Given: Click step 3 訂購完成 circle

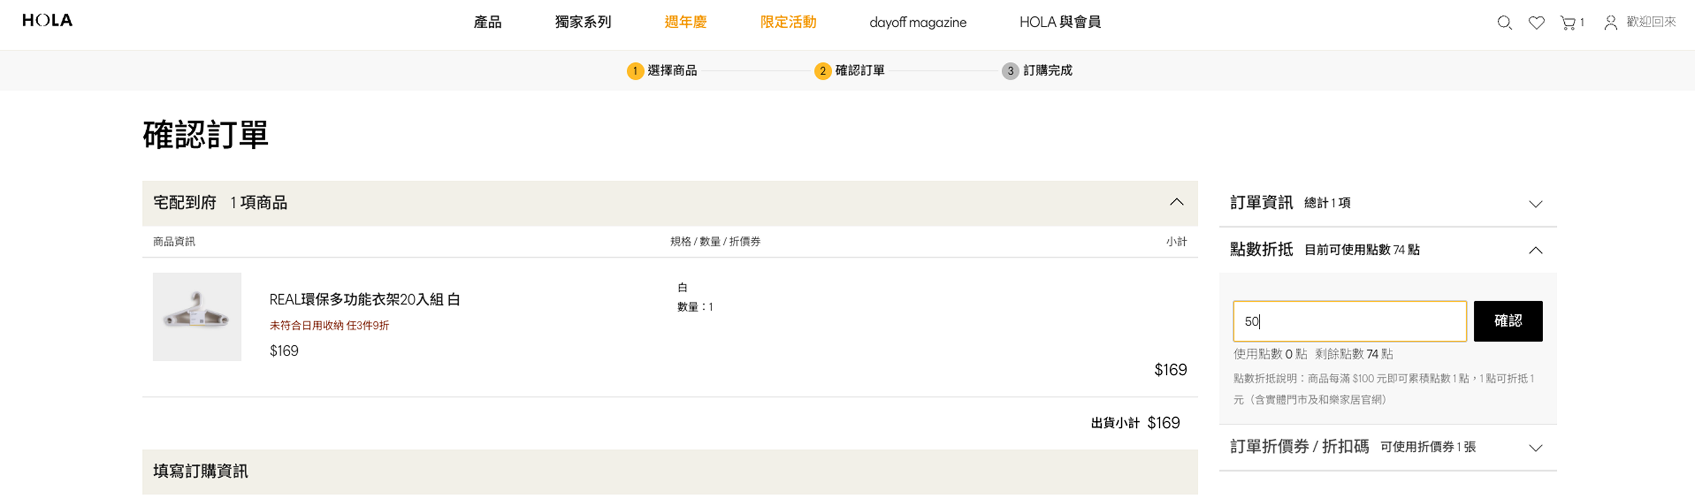Looking at the screenshot, I should 1010,71.
